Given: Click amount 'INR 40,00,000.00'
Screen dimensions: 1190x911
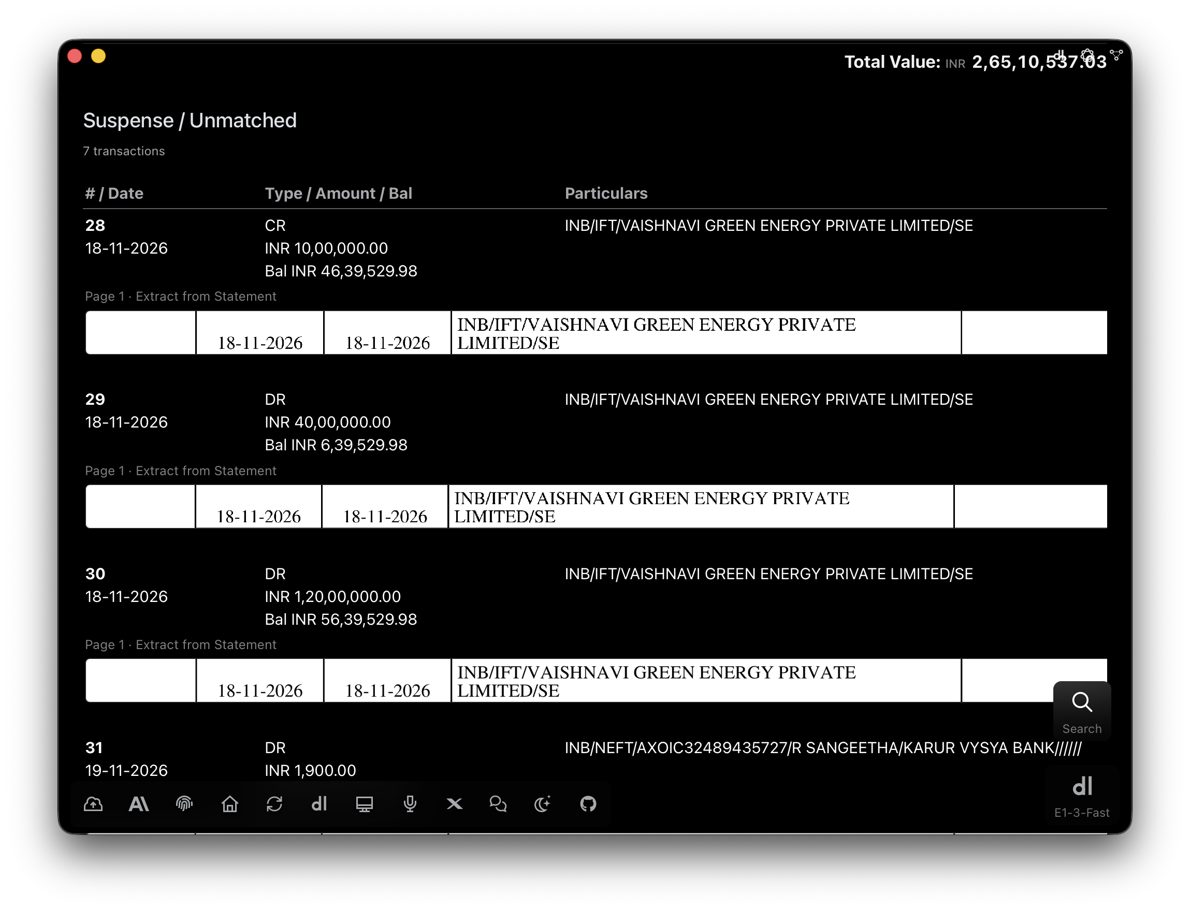Looking at the screenshot, I should pos(328,422).
